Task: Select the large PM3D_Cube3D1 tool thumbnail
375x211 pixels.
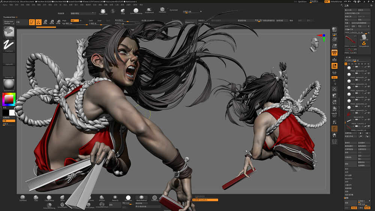Action: 350,41
